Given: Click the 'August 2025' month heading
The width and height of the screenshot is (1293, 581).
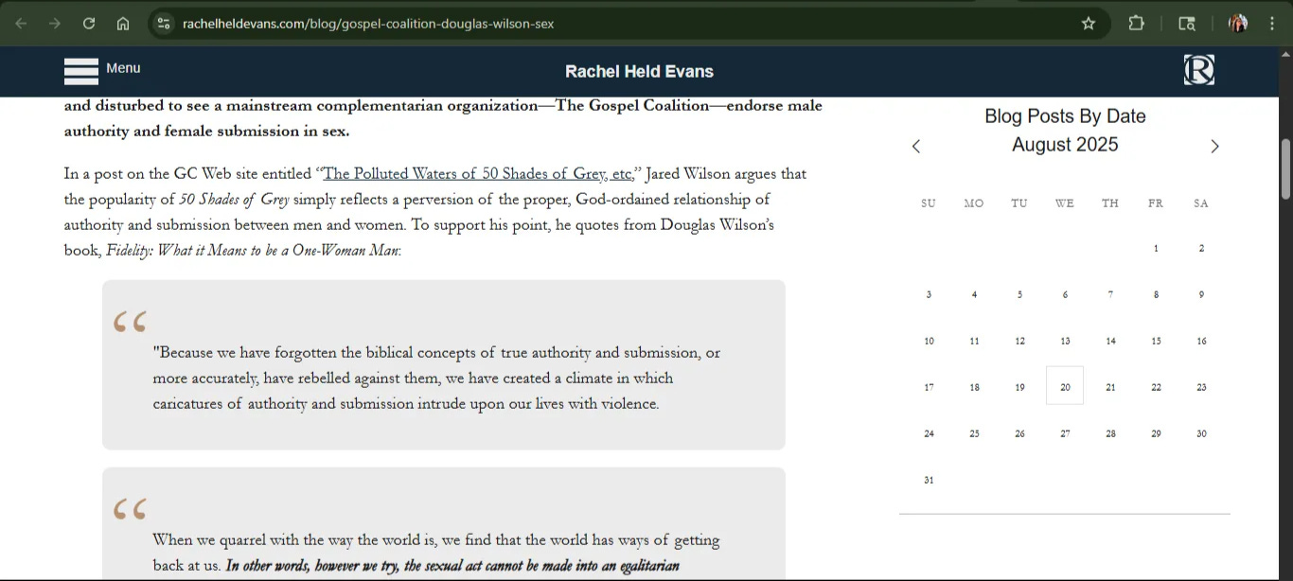Looking at the screenshot, I should tap(1065, 145).
